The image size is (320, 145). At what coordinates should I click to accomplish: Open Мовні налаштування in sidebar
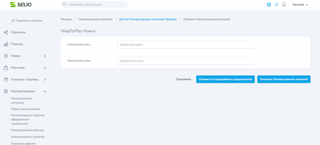pos(25,109)
